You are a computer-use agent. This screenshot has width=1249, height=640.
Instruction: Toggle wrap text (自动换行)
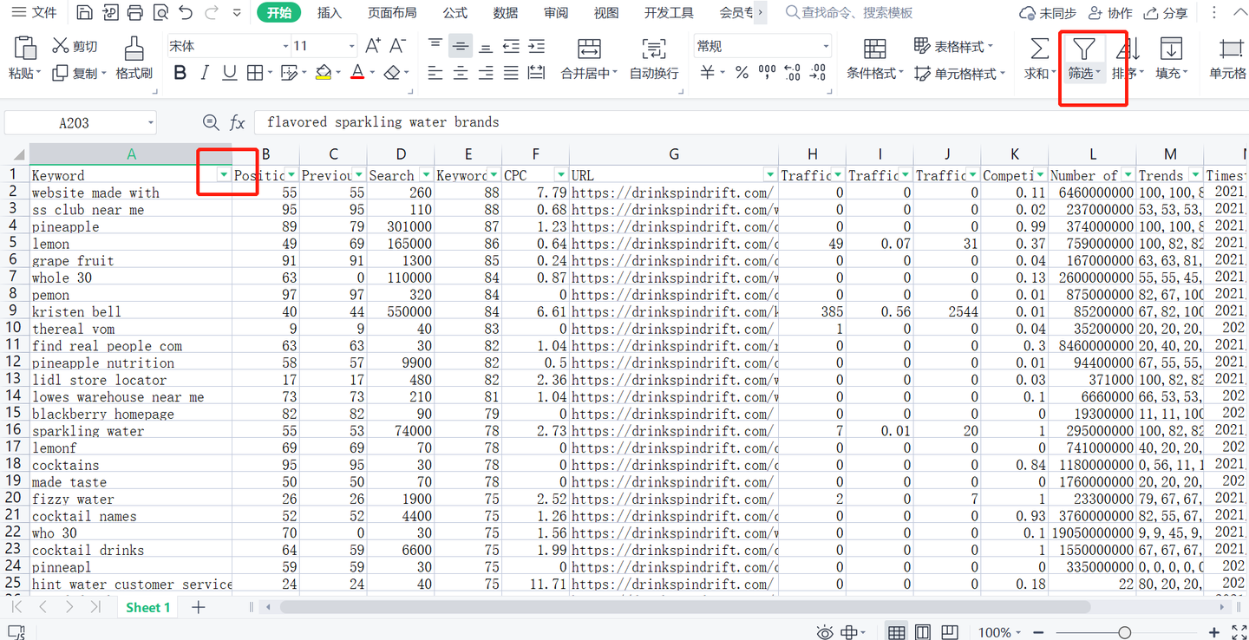coord(654,59)
